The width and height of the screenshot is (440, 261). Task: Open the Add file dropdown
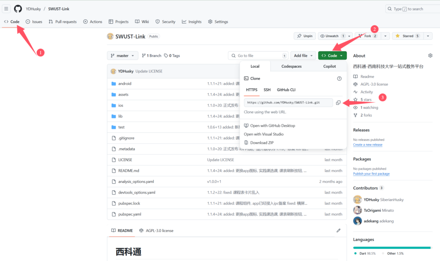(x=303, y=56)
